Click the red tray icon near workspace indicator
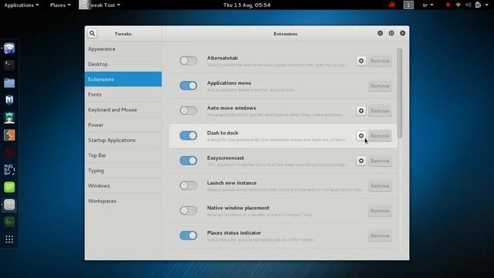Image resolution: width=494 pixels, height=278 pixels. (392, 5)
